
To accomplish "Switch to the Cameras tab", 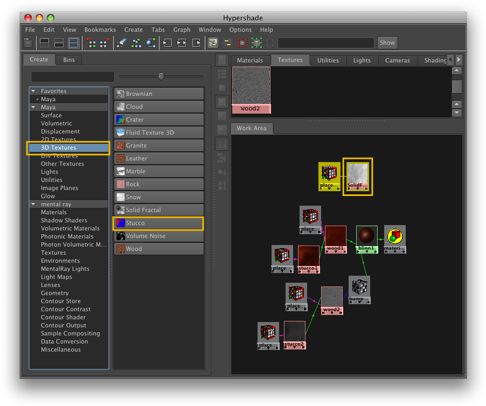I will pos(397,60).
